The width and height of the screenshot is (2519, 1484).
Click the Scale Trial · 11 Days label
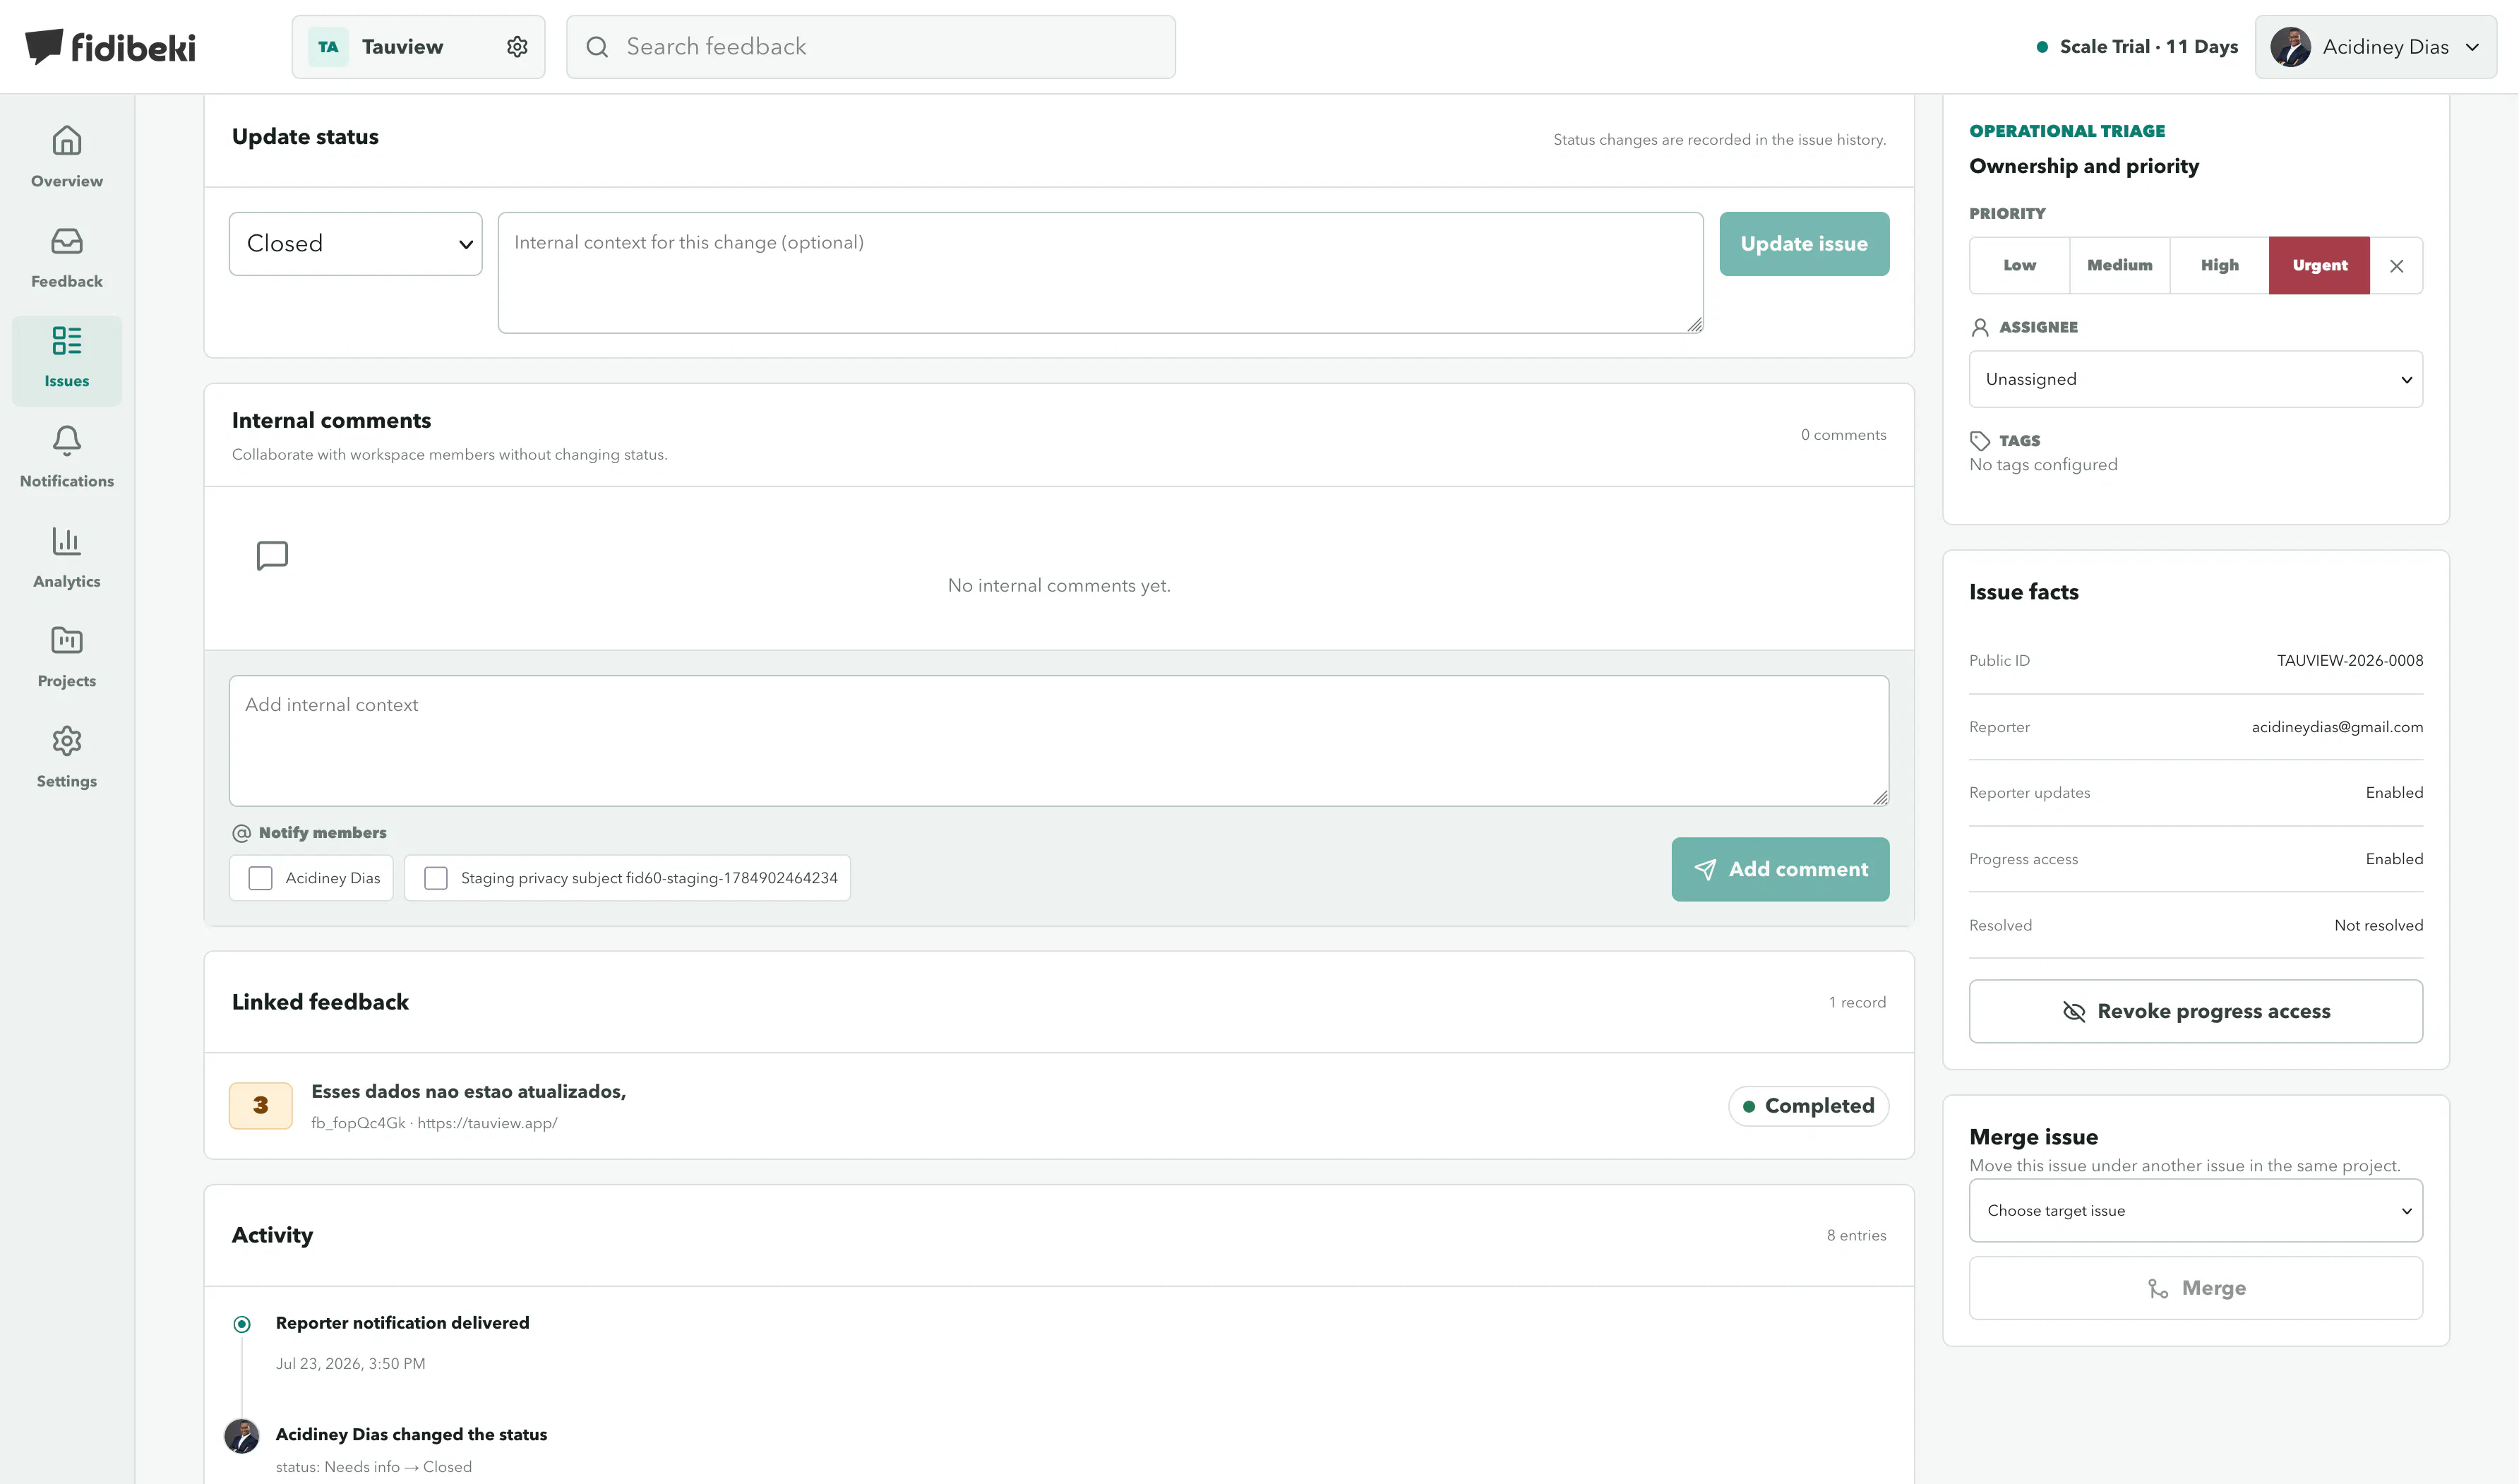coord(2148,47)
